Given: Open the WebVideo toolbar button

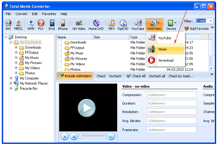Looking at the screenshot, I should click(154, 25).
